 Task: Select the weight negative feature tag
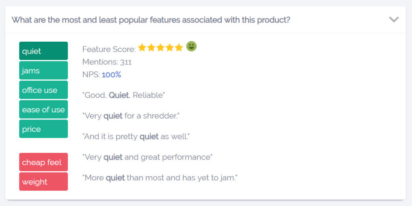click(x=43, y=182)
